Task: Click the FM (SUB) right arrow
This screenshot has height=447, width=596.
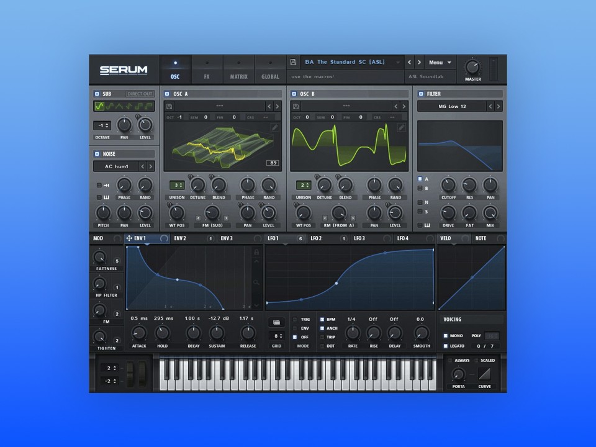Action: pyautogui.click(x=226, y=218)
